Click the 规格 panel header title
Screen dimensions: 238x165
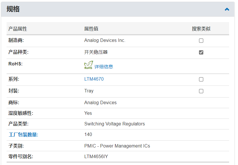coord(13,9)
